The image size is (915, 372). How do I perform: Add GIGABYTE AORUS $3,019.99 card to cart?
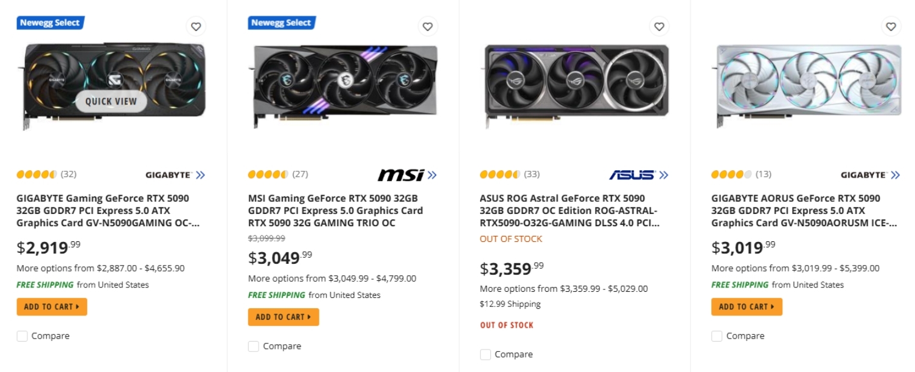click(746, 307)
